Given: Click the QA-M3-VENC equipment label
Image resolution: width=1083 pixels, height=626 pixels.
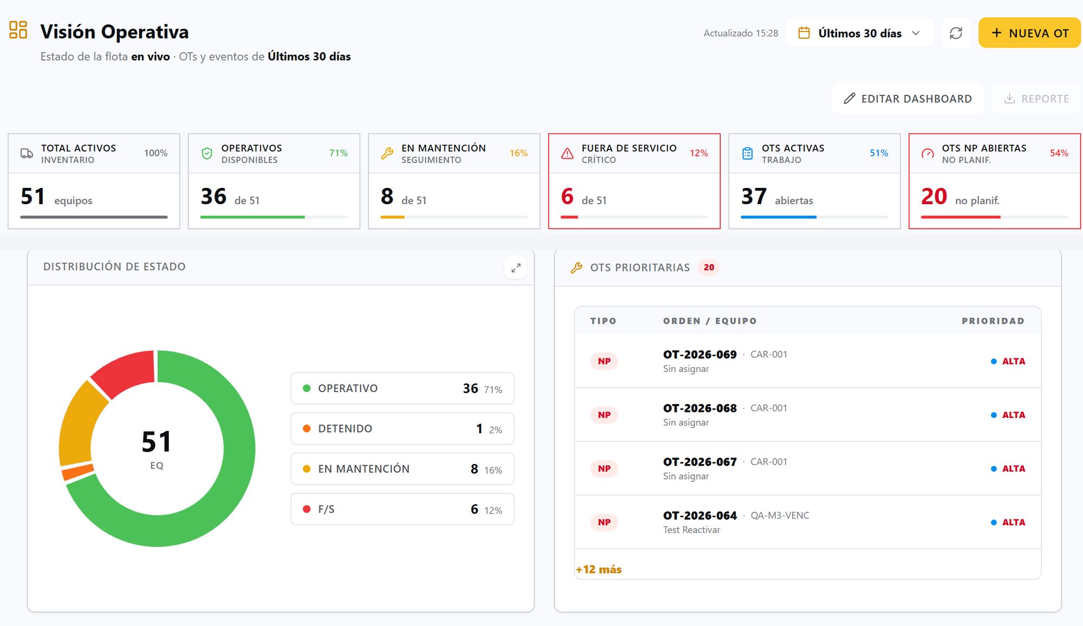Looking at the screenshot, I should (x=780, y=516).
